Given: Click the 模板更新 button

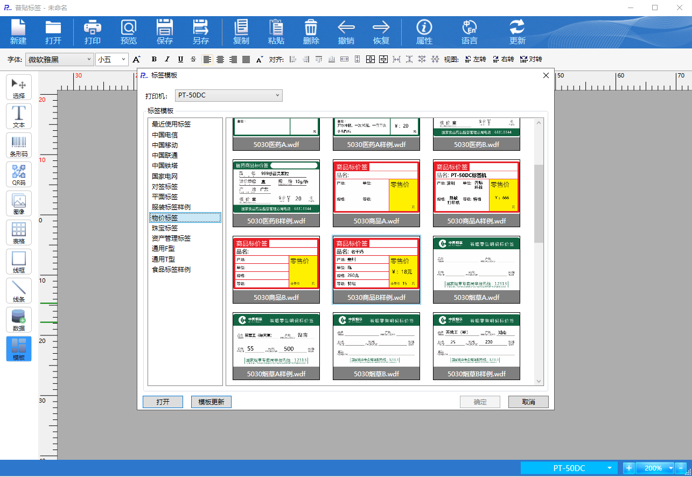Looking at the screenshot, I should [211, 402].
